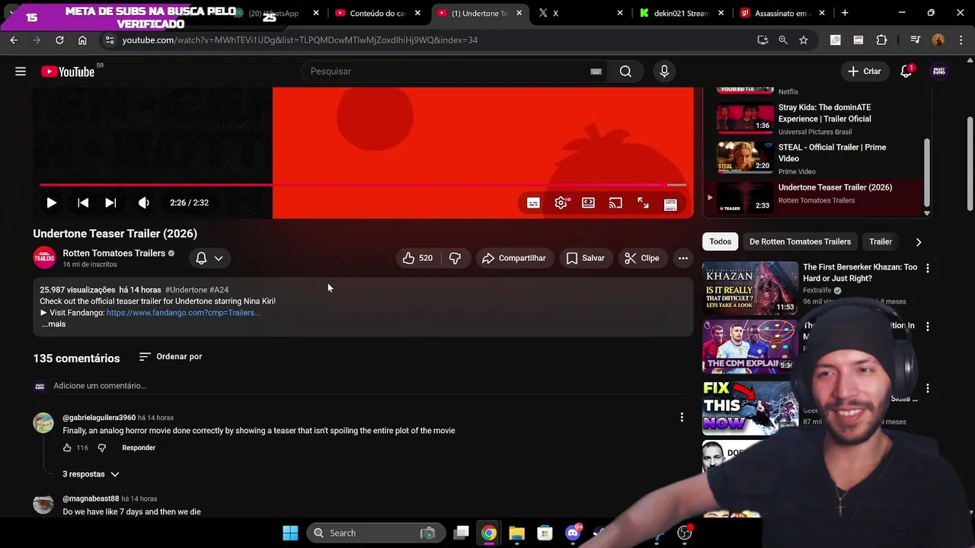This screenshot has height=548, width=975.
Task: Click Compartilhar to share the video
Action: pos(514,258)
